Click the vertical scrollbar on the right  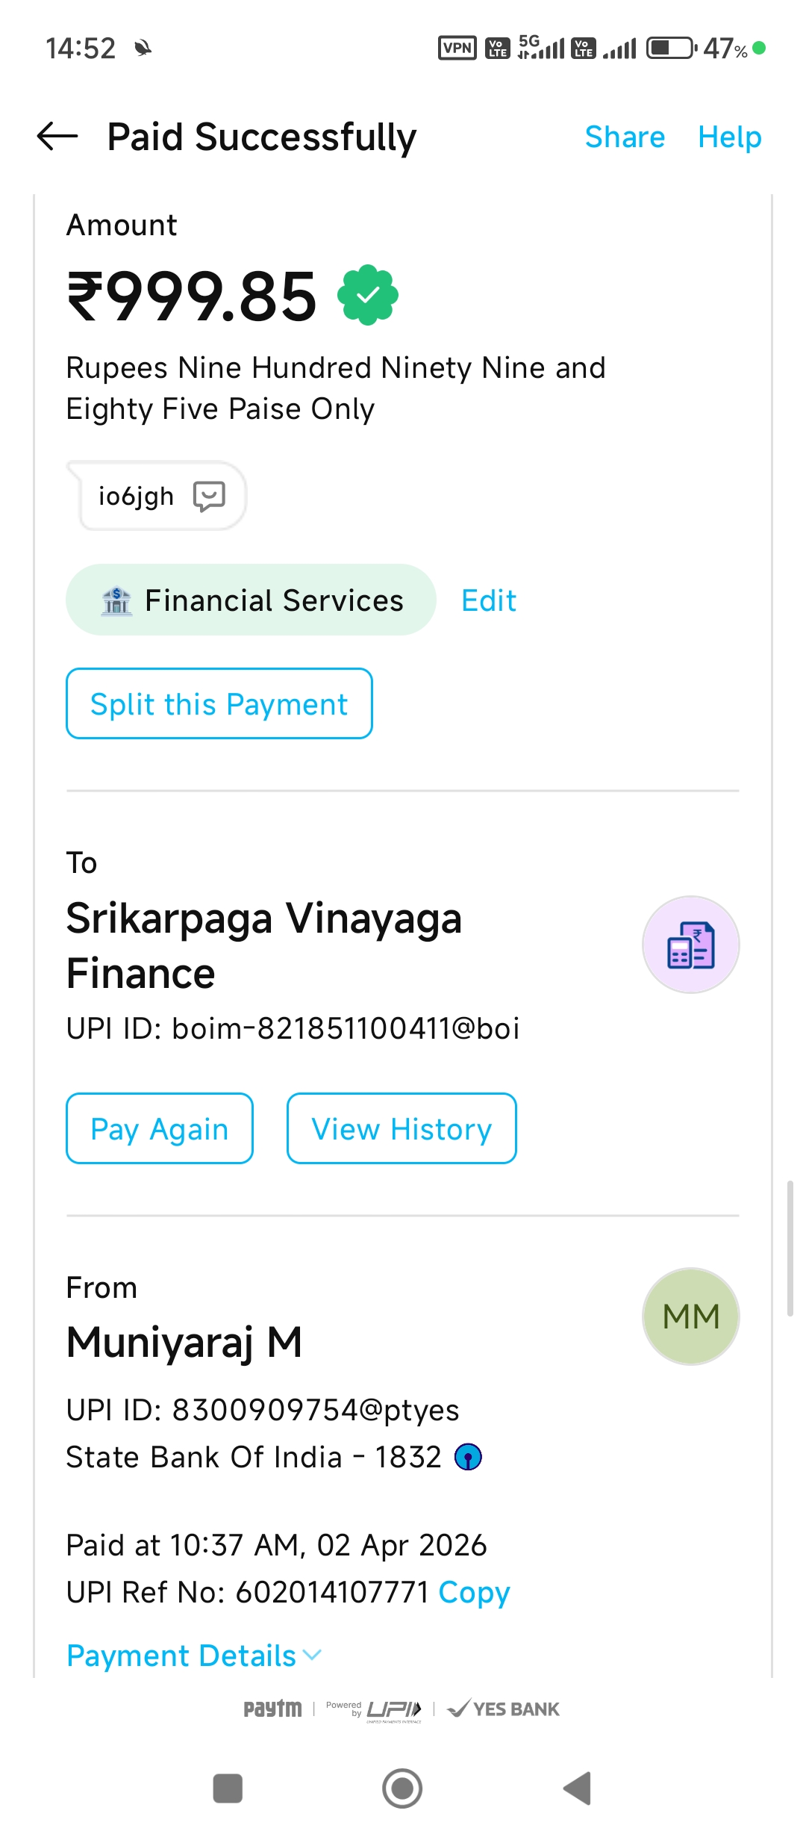click(x=790, y=1247)
